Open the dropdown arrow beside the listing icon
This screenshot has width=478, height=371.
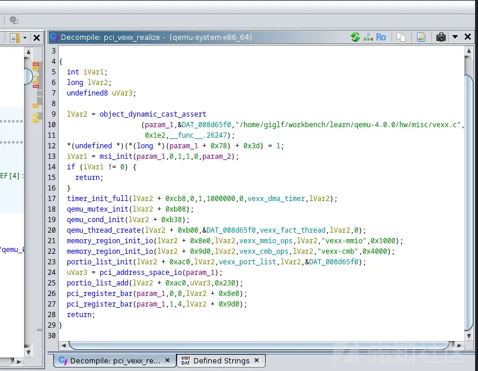tap(25, 38)
